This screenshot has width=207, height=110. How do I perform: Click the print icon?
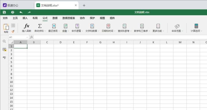click(13, 12)
